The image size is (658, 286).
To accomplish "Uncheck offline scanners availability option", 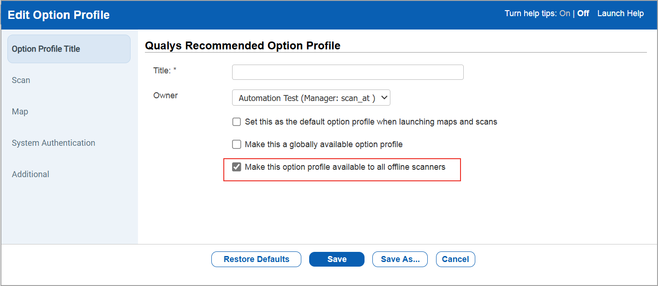I will click(237, 167).
